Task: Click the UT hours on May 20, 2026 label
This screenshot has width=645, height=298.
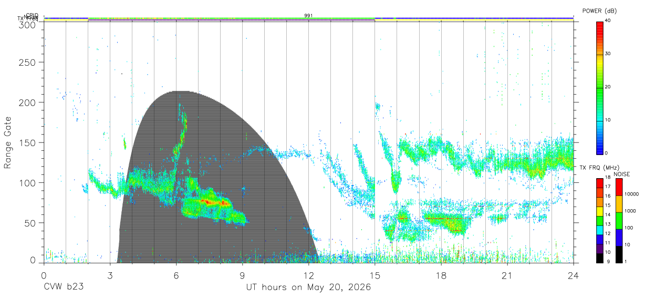Action: [309, 287]
